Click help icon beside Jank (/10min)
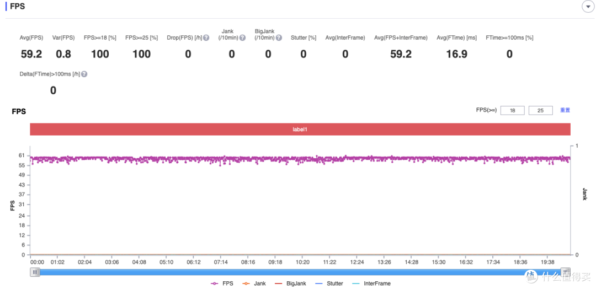Image resolution: width=596 pixels, height=289 pixels. (x=243, y=38)
